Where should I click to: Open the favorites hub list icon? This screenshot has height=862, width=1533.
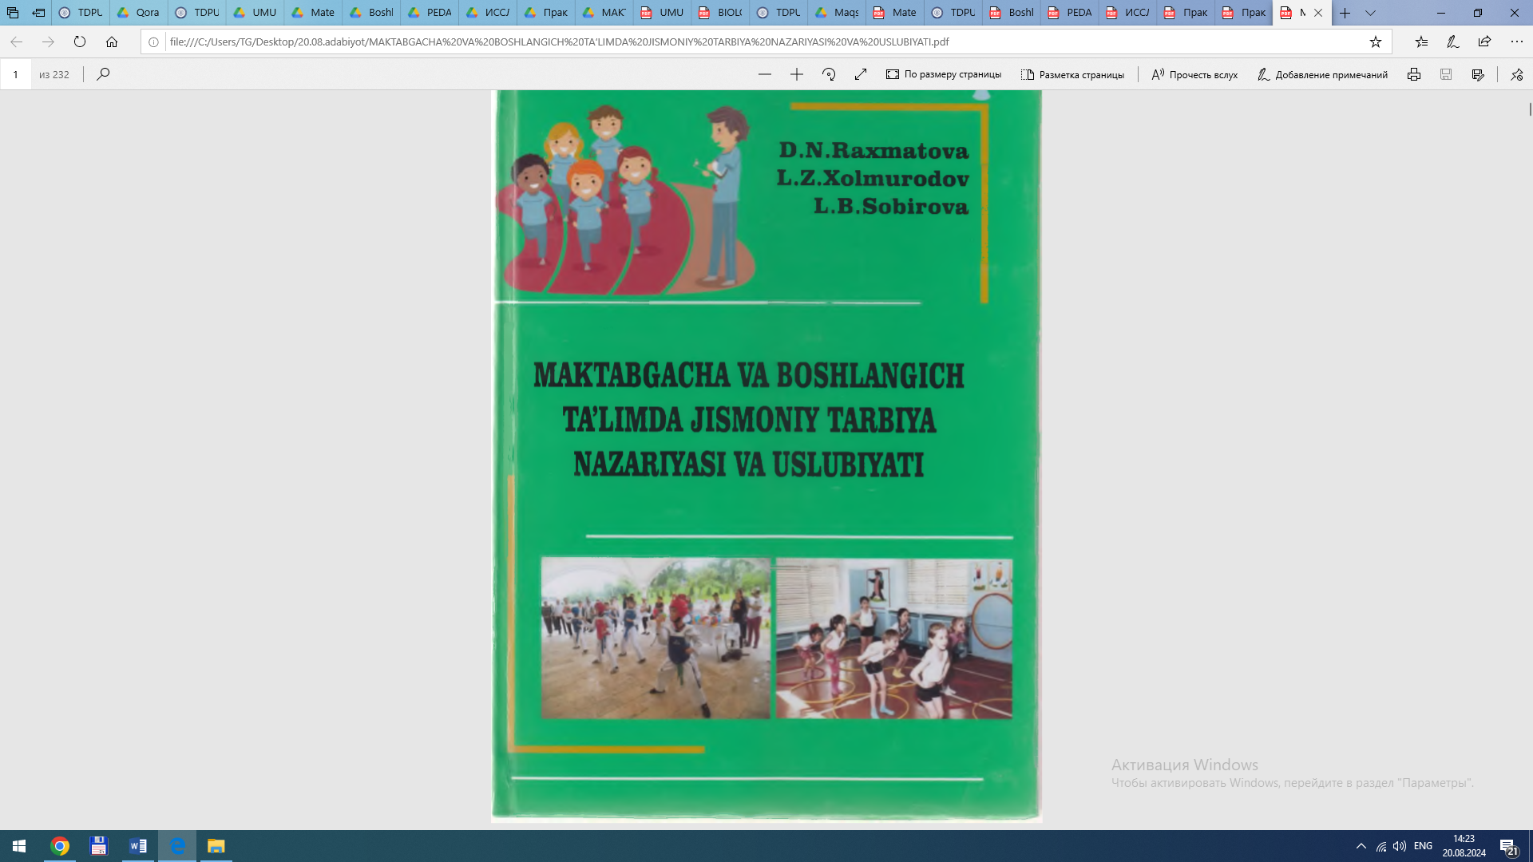1421,42
